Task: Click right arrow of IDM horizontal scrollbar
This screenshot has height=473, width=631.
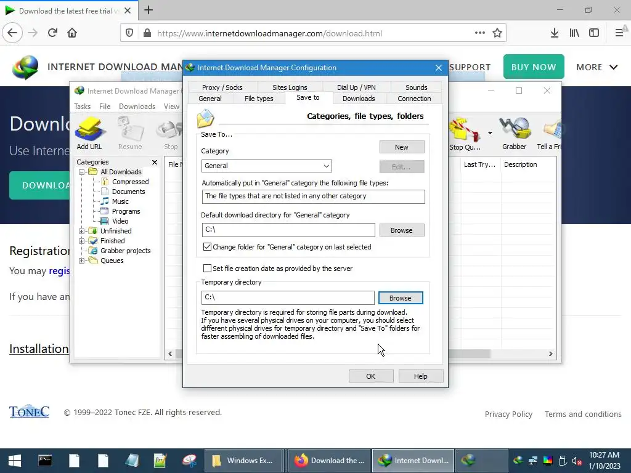Action: (550, 354)
